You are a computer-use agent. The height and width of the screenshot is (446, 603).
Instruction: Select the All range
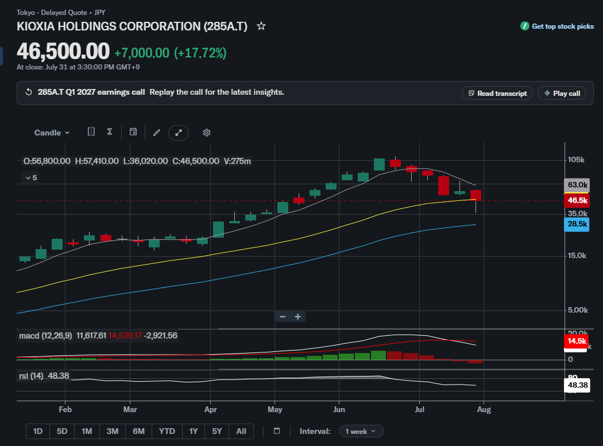tap(241, 432)
